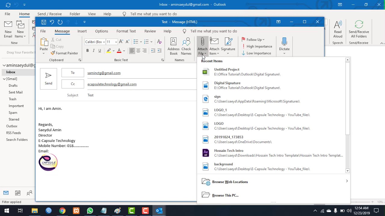385x216 pixels.
Task: Switch to the Insert tab in message window
Action: point(82,31)
